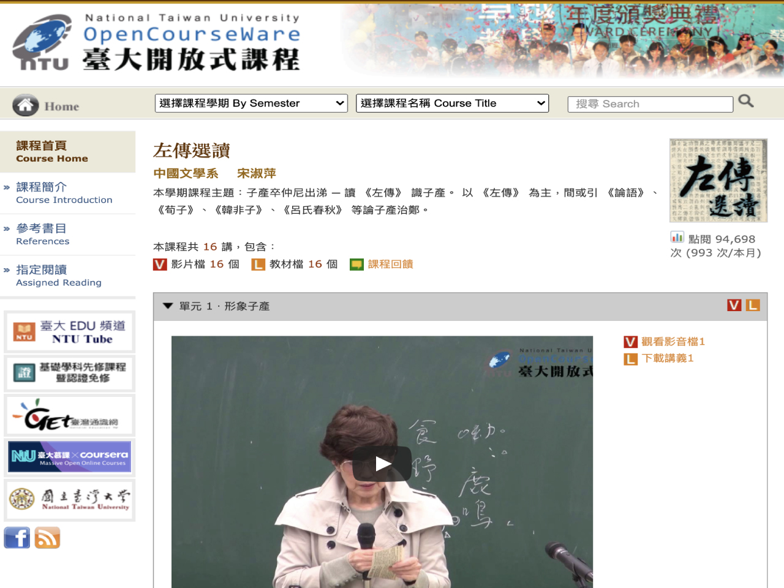
Task: Open NTU OpenCourseWare logo at top
Action: (156, 43)
